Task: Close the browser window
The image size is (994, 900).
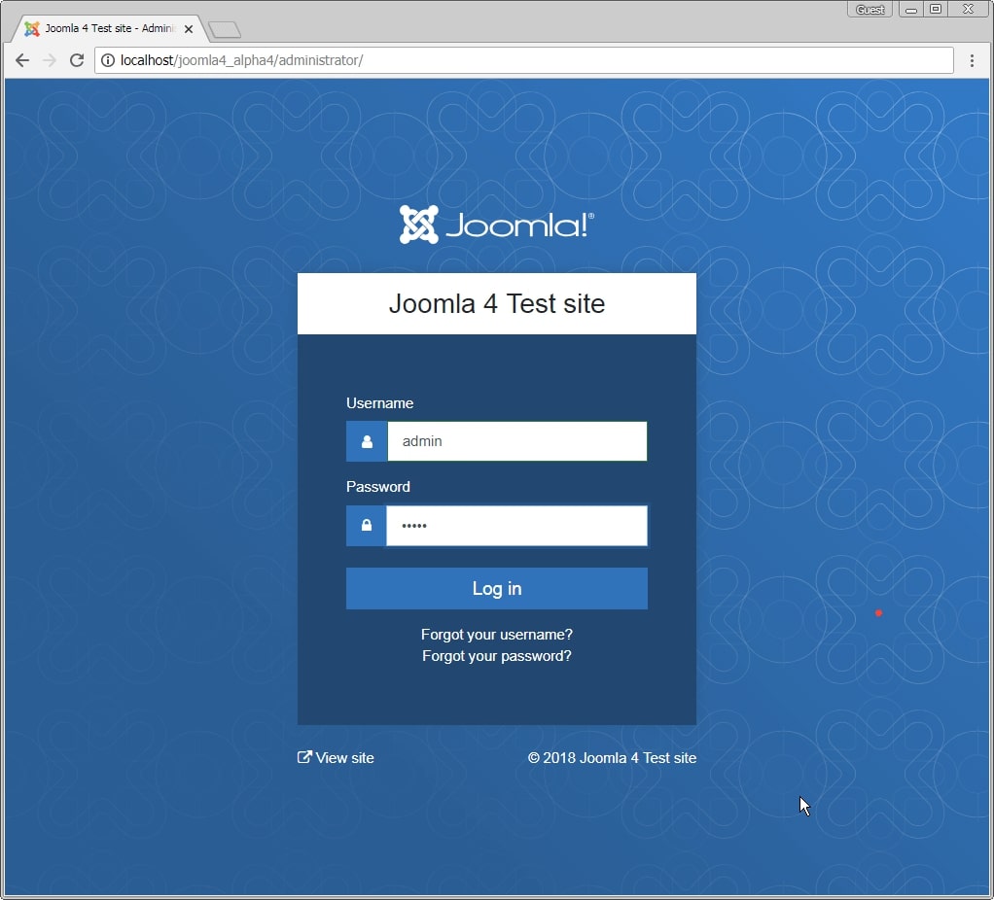Action: [x=968, y=9]
